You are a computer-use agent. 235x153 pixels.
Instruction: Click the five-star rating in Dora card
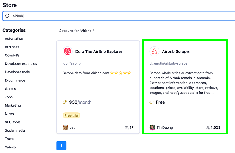pyautogui.click(x=120, y=73)
